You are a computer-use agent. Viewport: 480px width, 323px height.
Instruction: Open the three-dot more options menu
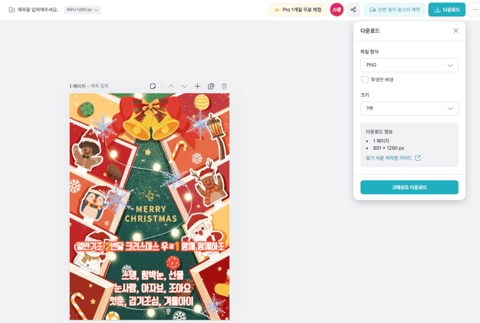coord(475,10)
